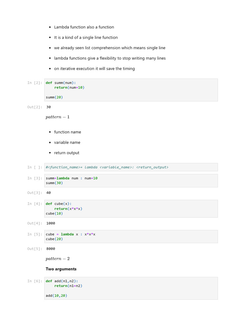239x319 pixels.
Task: Click the 'return output' bullet item
Action: pos(67,153)
